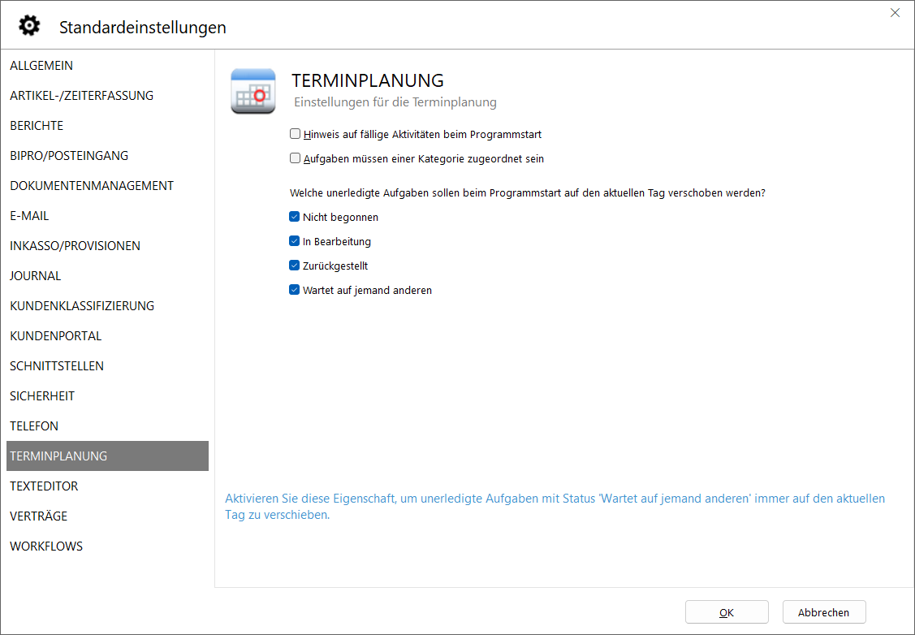
Task: Select the KUNDENPORTAL sidebar entry
Action: tap(55, 336)
